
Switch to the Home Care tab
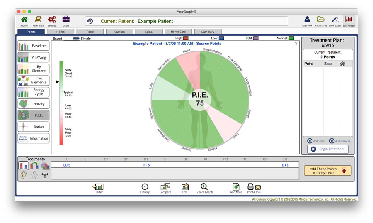click(178, 32)
